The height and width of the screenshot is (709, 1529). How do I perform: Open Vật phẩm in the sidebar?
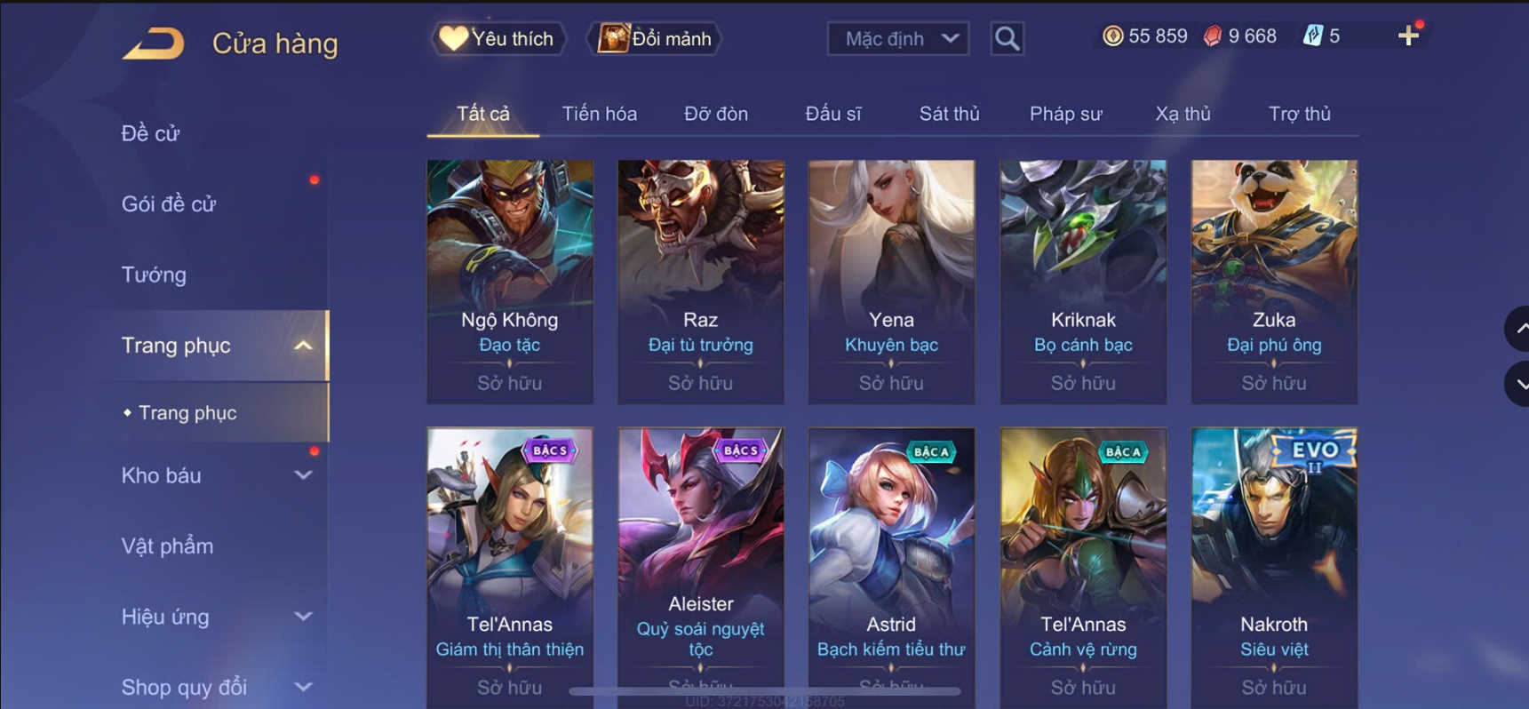coord(167,546)
